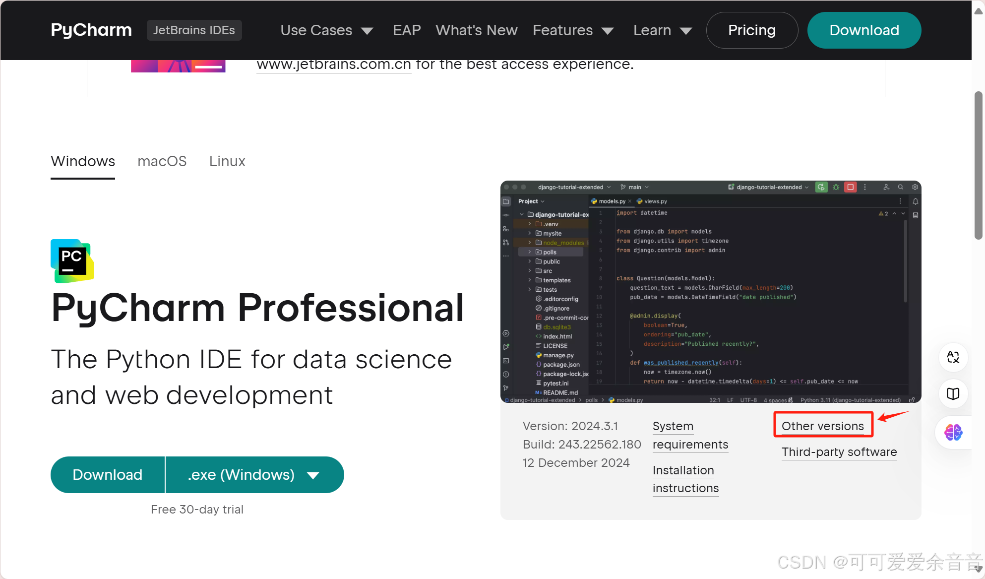The width and height of the screenshot is (985, 579).
Task: Expand the Use Cases menu
Action: [x=327, y=30]
